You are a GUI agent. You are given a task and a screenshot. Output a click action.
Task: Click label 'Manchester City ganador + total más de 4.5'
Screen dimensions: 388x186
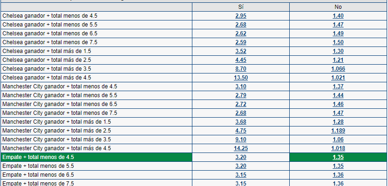pyautogui.click(x=57, y=148)
